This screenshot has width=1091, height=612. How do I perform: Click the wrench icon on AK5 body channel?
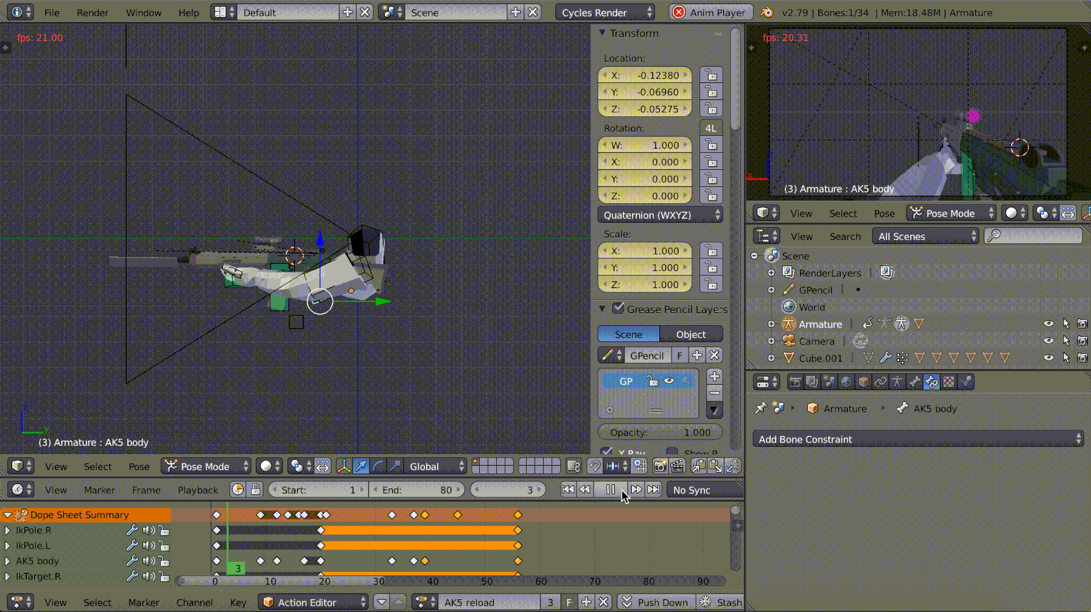pos(132,561)
